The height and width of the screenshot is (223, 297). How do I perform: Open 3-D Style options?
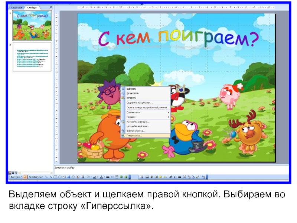(x=126, y=177)
